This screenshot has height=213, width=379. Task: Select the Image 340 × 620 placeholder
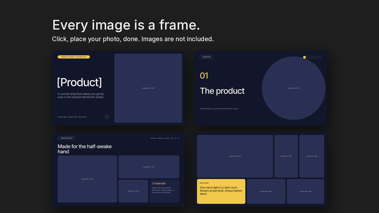(286, 156)
